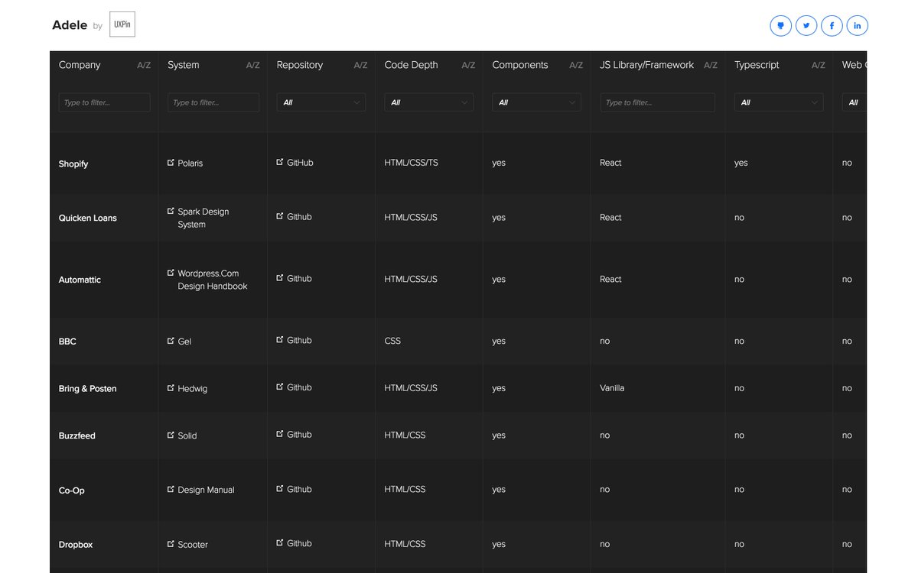Viewport: 918px width, 573px height.
Task: Share via the Twitter icon
Action: (x=806, y=25)
